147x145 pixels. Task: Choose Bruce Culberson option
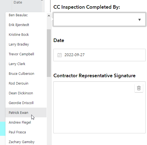[x=26, y=73]
